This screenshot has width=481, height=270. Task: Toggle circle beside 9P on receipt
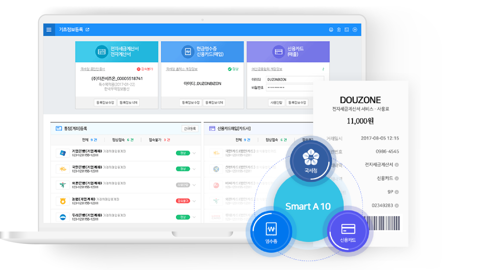397,192
